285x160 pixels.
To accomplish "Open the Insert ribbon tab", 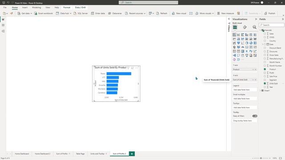I will click(25, 8).
